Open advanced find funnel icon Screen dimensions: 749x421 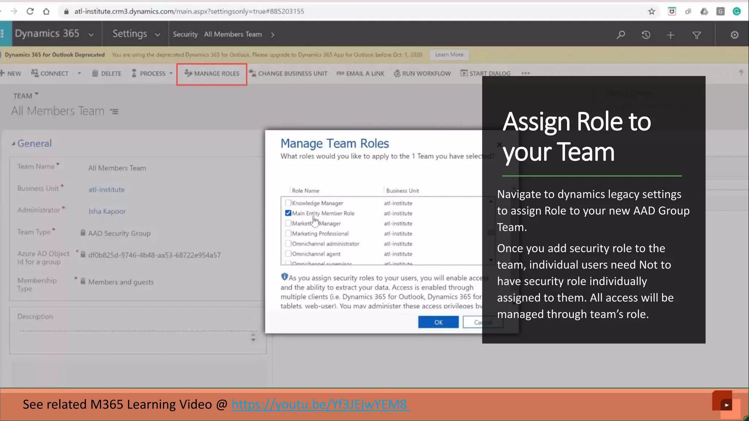coord(696,35)
